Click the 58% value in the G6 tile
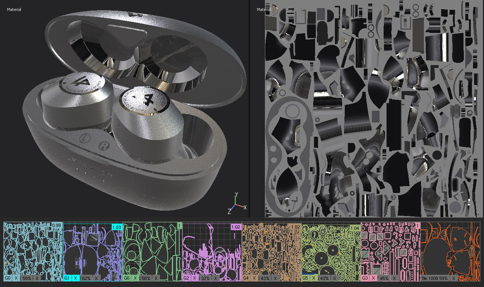 [x=146, y=278]
